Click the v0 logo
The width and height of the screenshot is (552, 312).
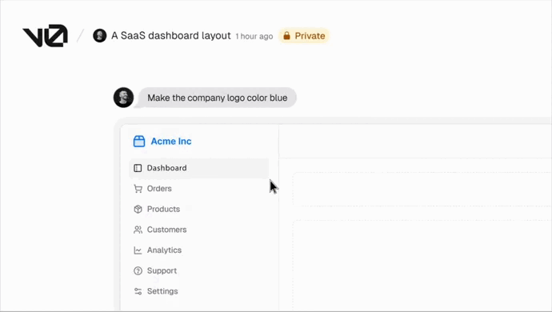pyautogui.click(x=45, y=35)
